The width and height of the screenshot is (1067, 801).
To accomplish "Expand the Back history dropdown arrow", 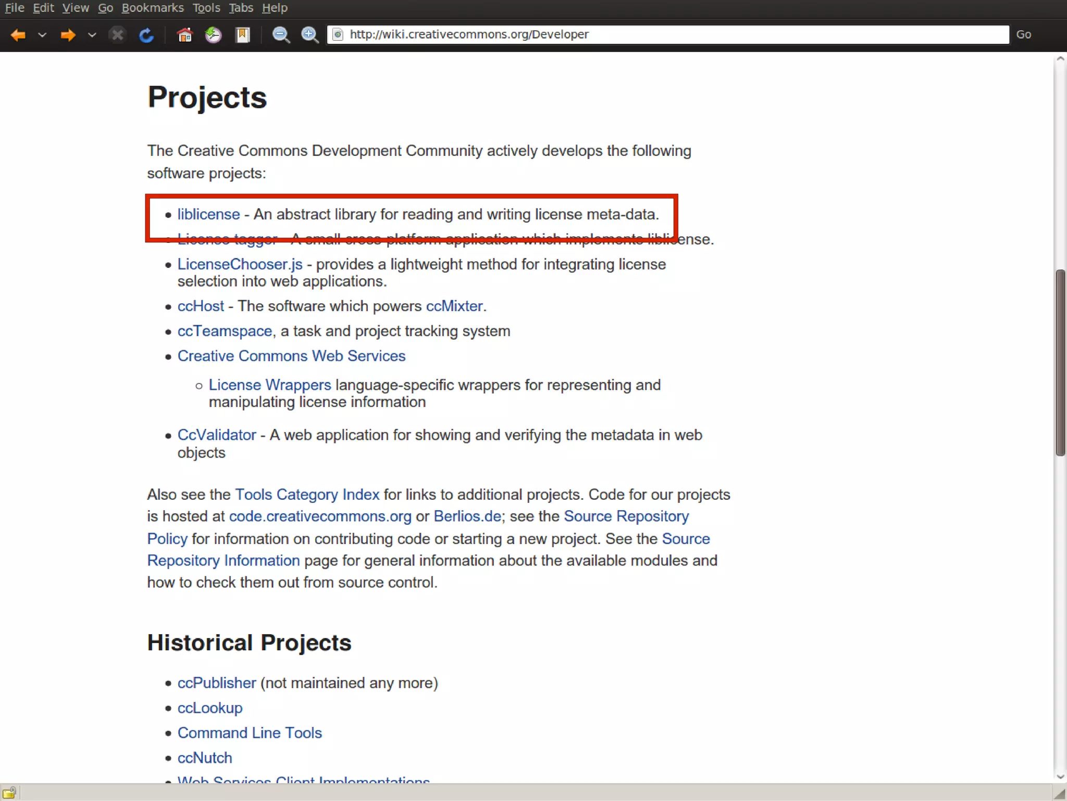I will coord(43,35).
